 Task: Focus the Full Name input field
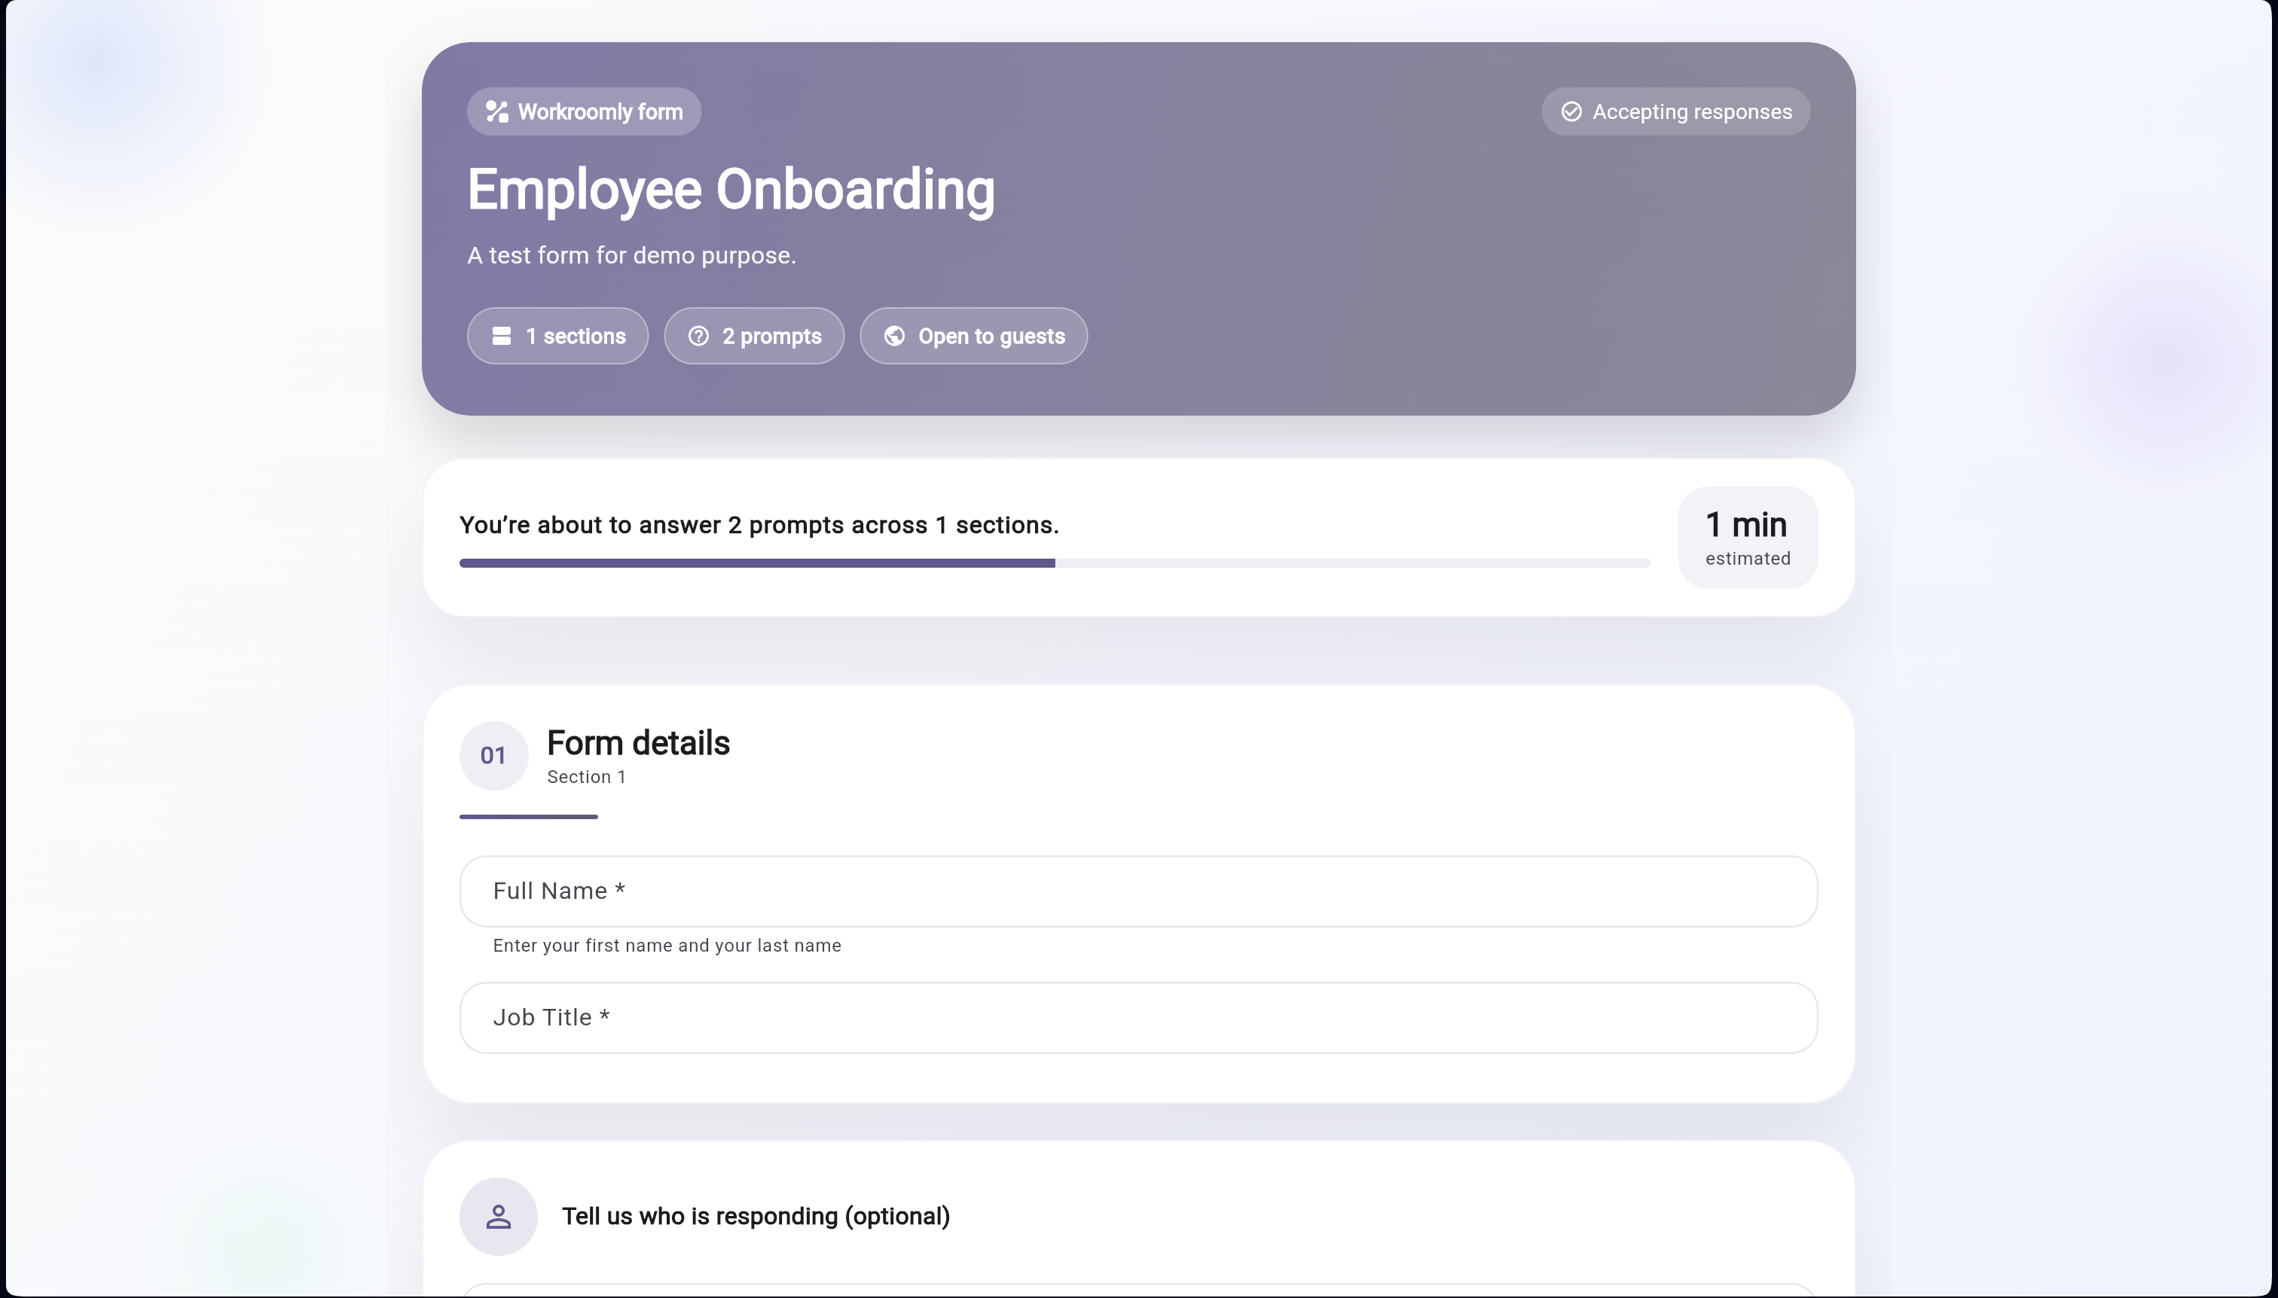point(1138,891)
